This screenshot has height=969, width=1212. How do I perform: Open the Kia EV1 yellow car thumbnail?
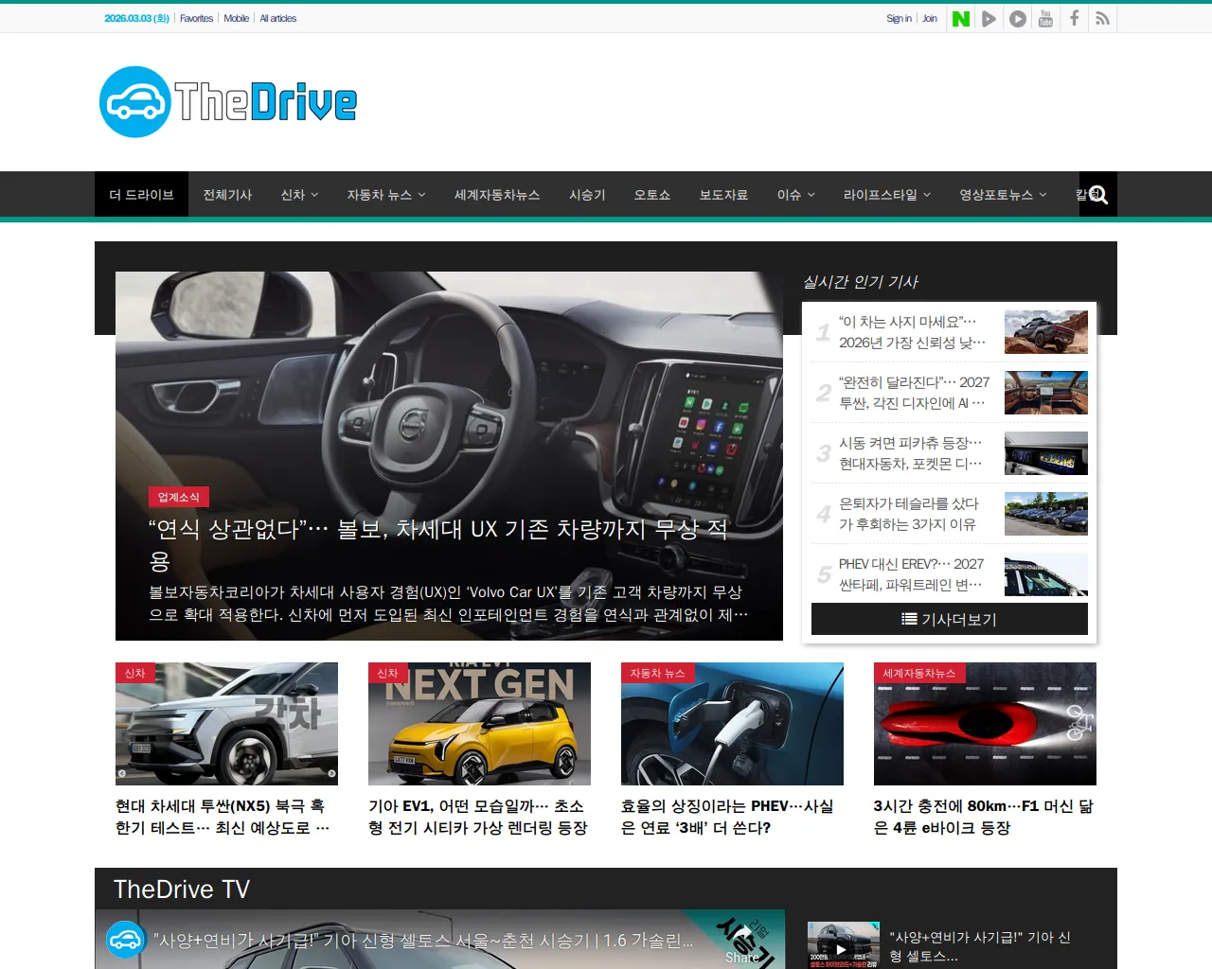pos(479,724)
